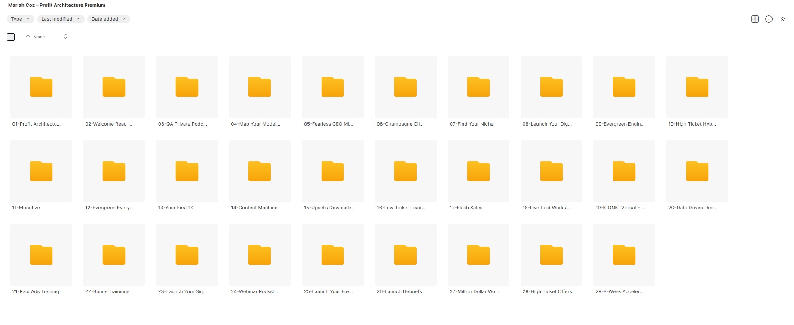The height and width of the screenshot is (325, 794).
Task: Tick the select-all checkbox
Action: coord(11,37)
